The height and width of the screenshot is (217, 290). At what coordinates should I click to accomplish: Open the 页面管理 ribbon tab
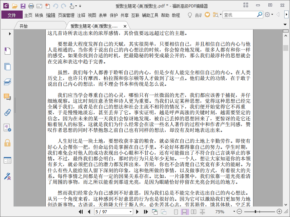pyautogui.click(x=66, y=15)
